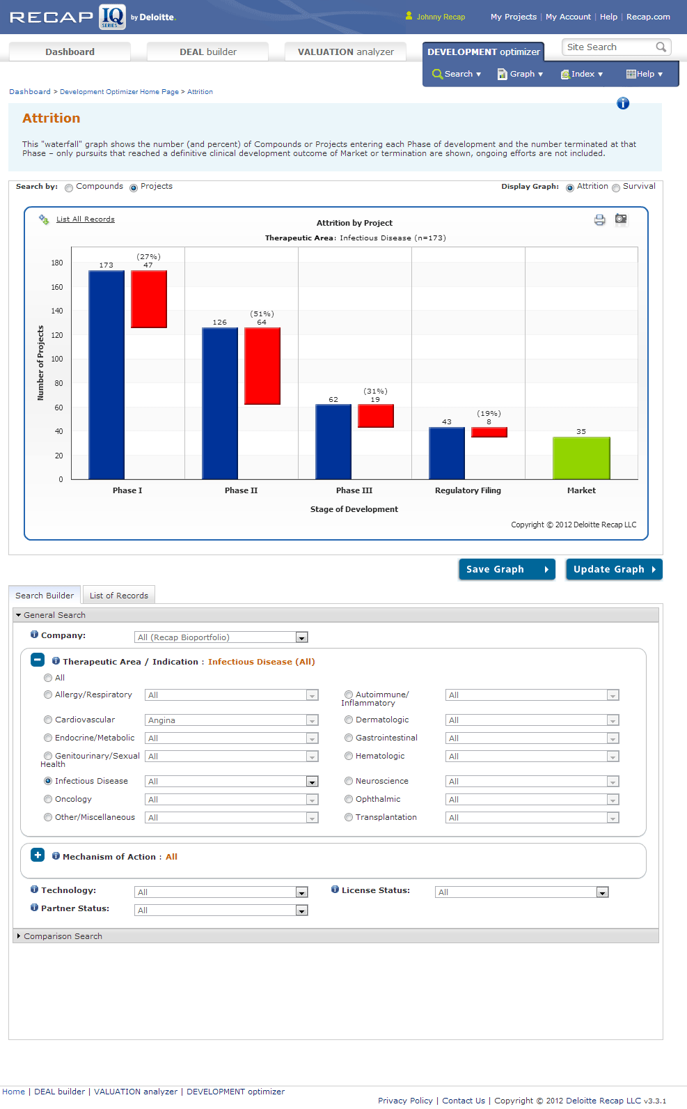This screenshot has width=687, height=1109.
Task: Click the blue page info icon
Action: [x=623, y=104]
